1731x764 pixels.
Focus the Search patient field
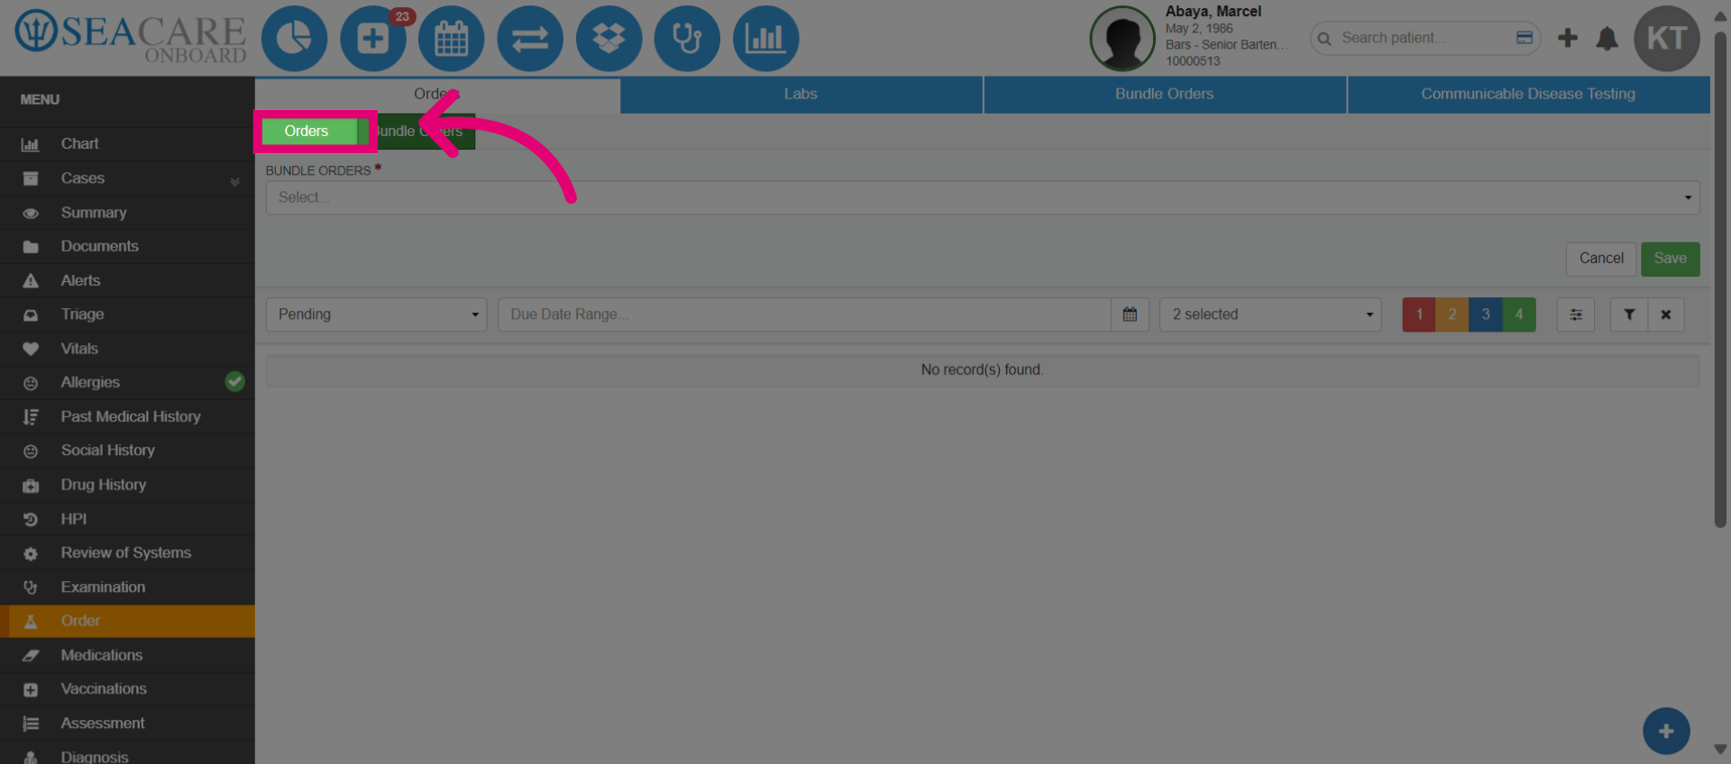coord(1424,38)
